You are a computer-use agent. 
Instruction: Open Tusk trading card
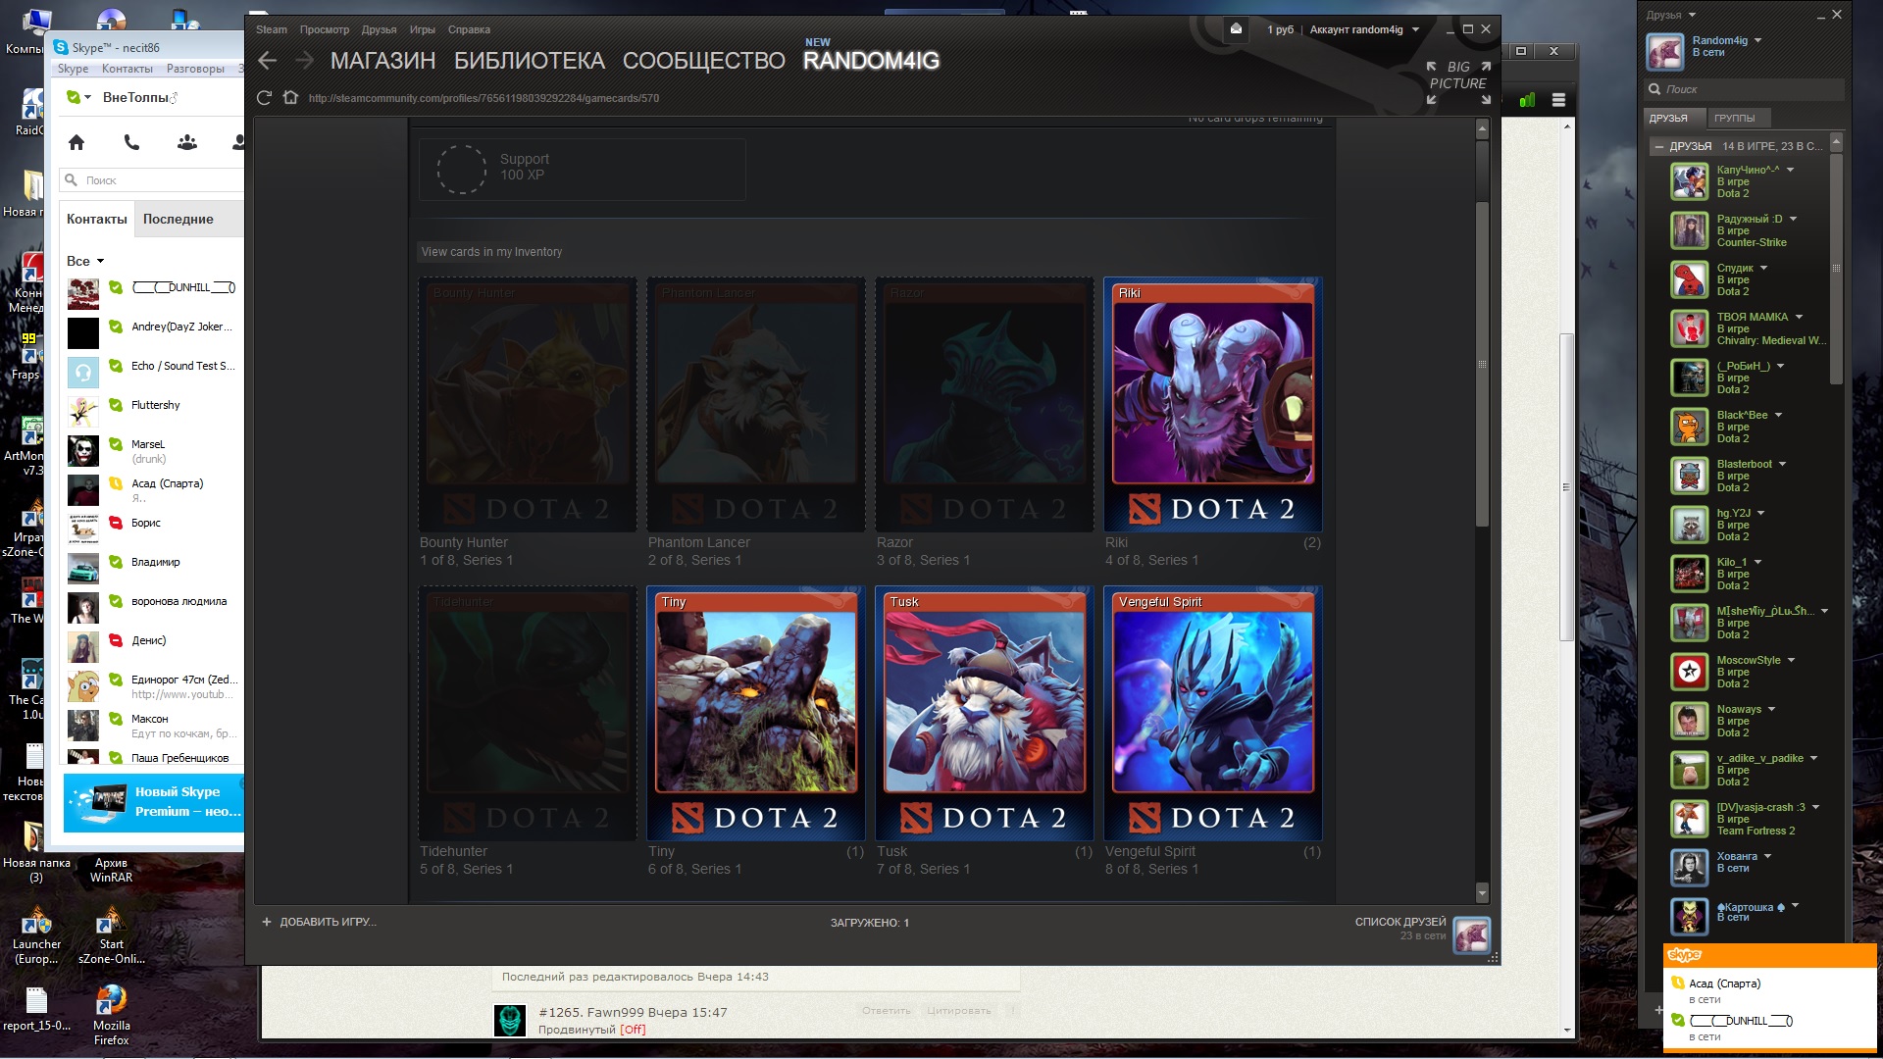984,714
